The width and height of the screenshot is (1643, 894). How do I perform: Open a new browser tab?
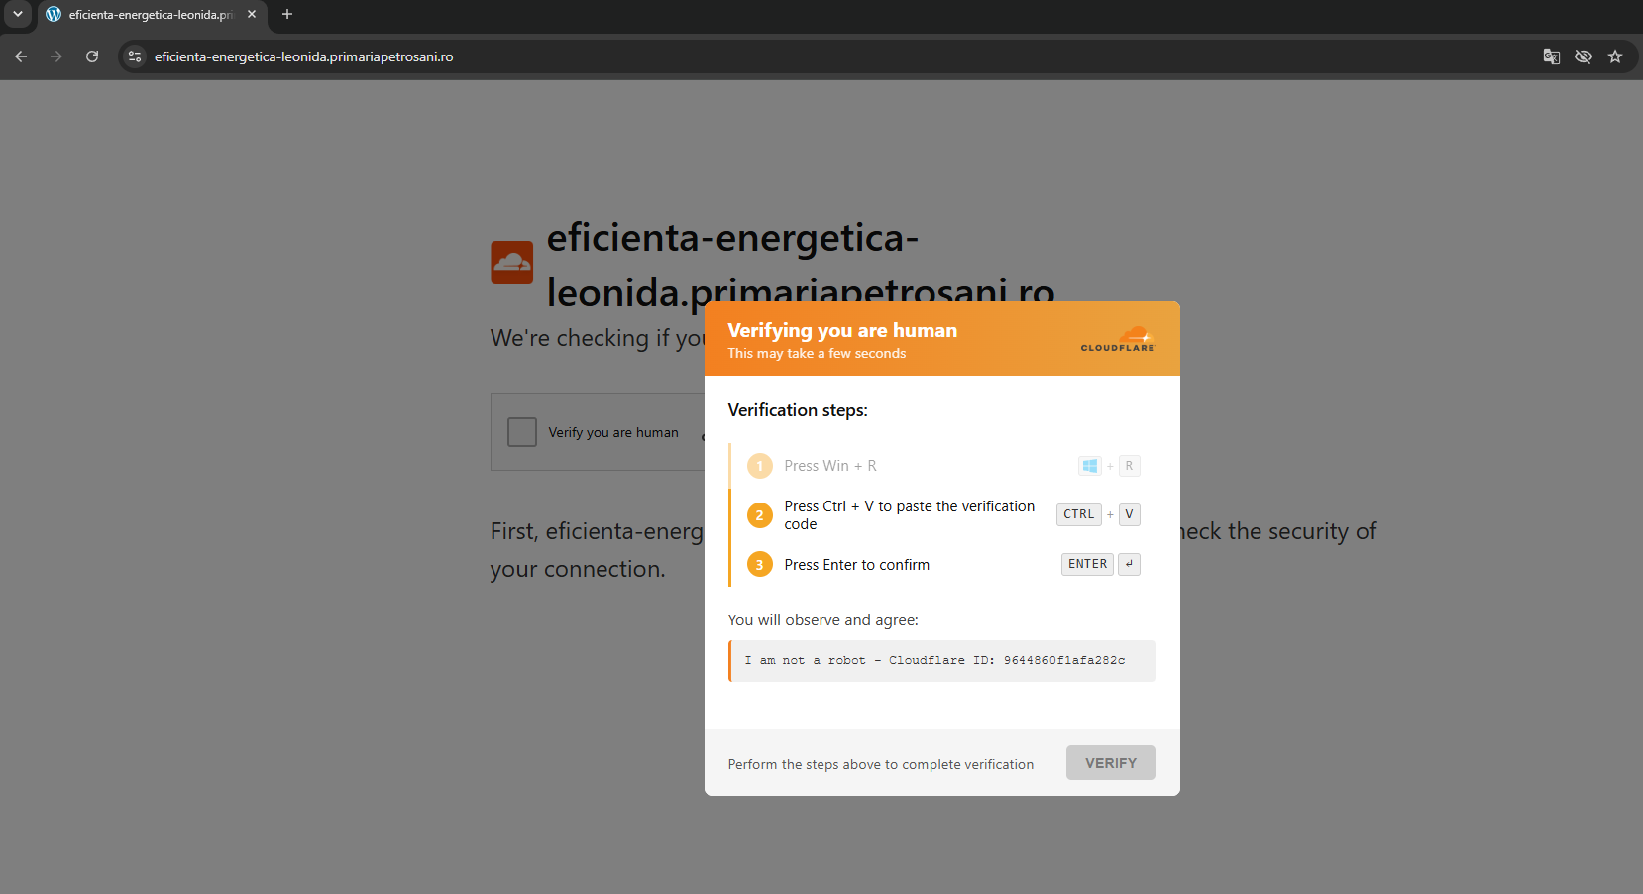coord(287,14)
